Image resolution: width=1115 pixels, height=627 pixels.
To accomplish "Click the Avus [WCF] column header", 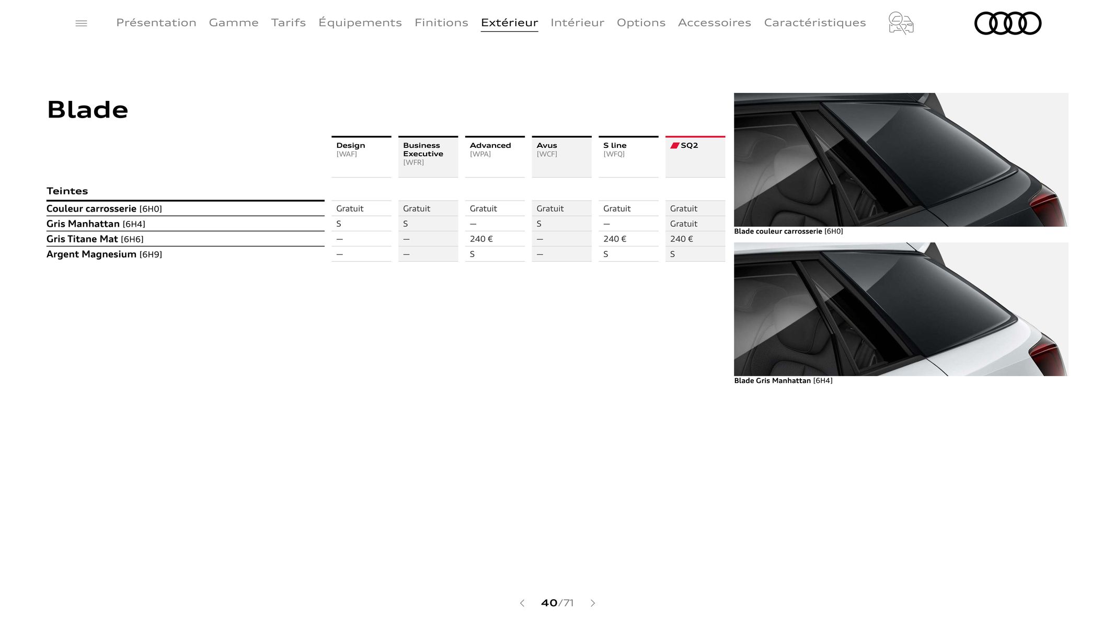I will pyautogui.click(x=561, y=156).
